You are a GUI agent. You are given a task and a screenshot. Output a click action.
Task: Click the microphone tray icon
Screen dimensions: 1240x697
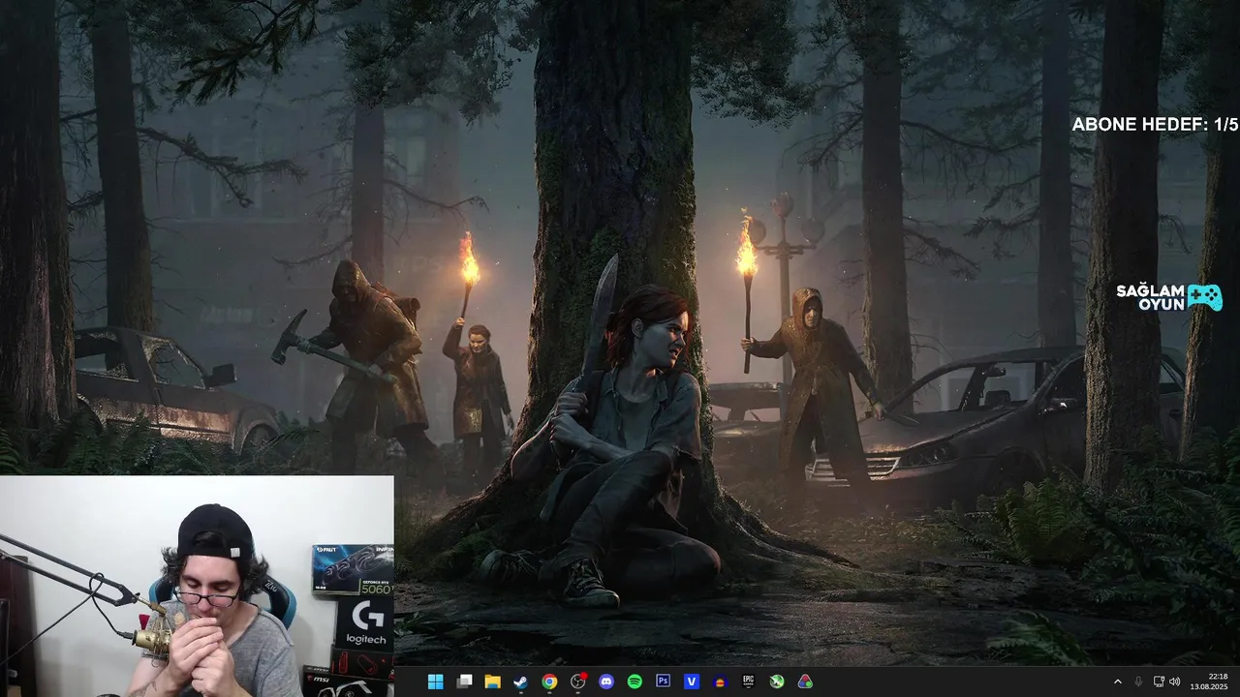[1138, 682]
